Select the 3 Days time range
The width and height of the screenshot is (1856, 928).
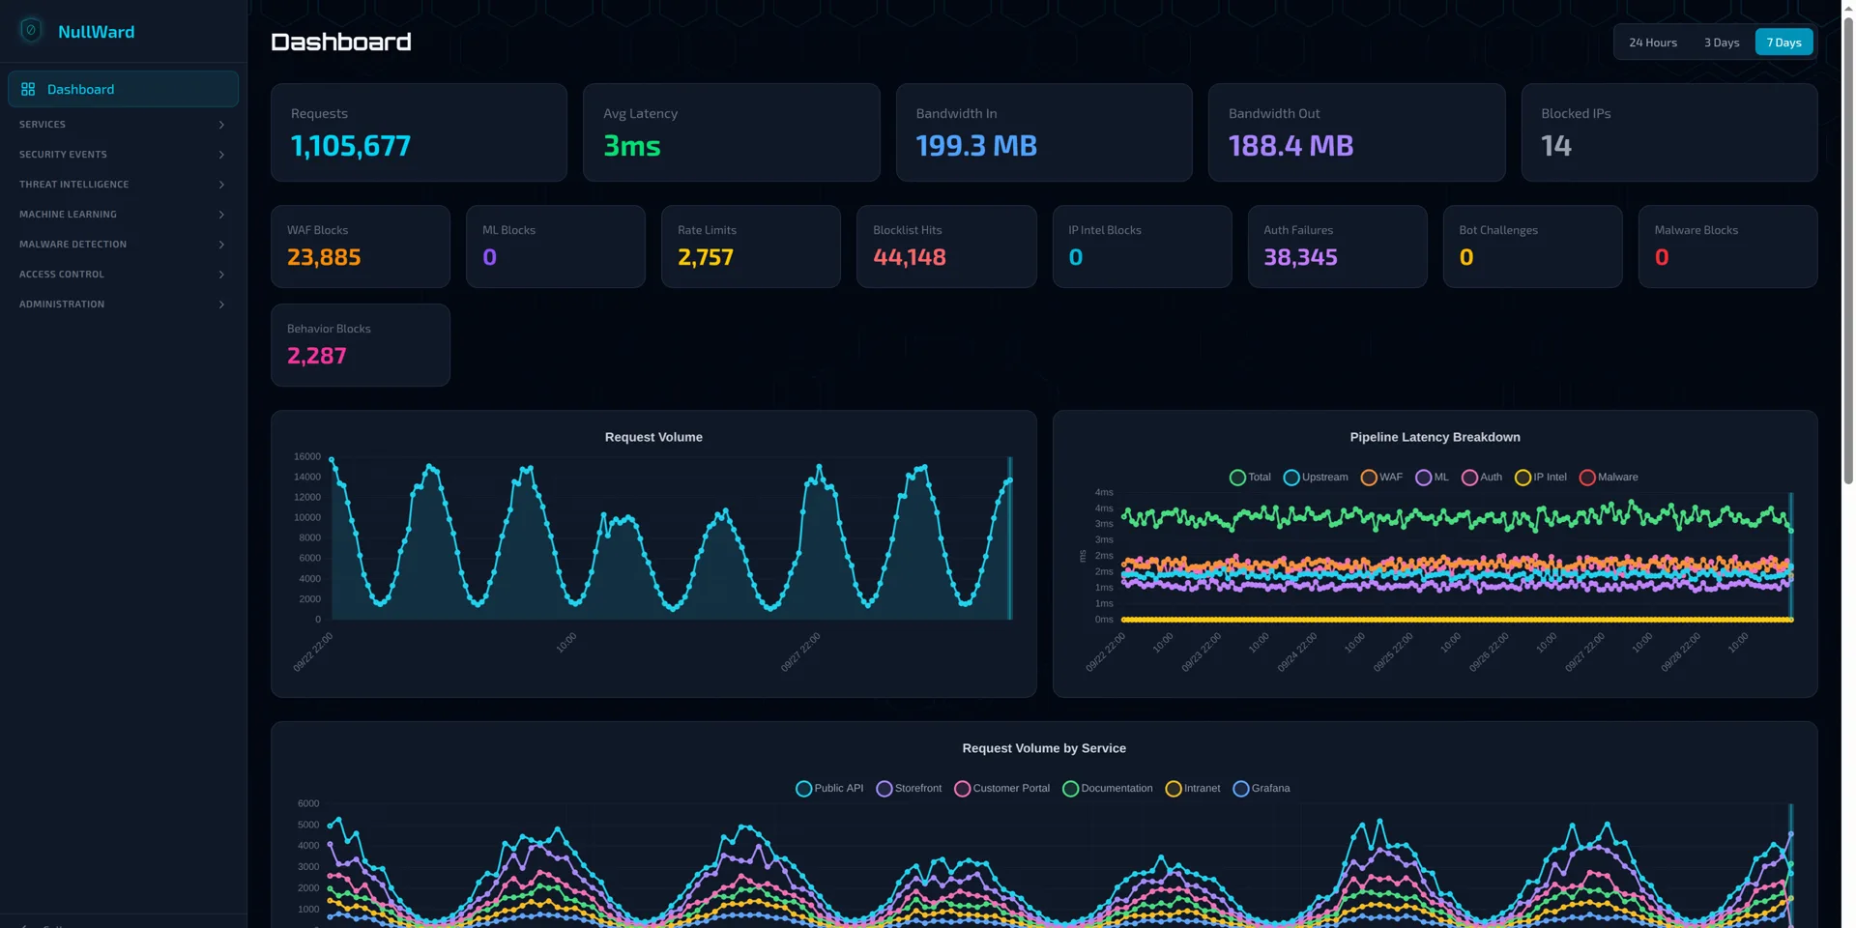(1721, 43)
